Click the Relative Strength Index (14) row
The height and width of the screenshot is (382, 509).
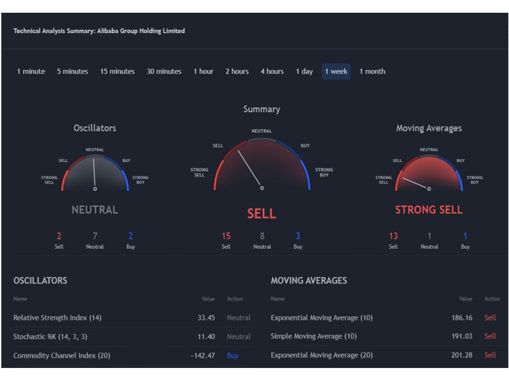click(133, 318)
